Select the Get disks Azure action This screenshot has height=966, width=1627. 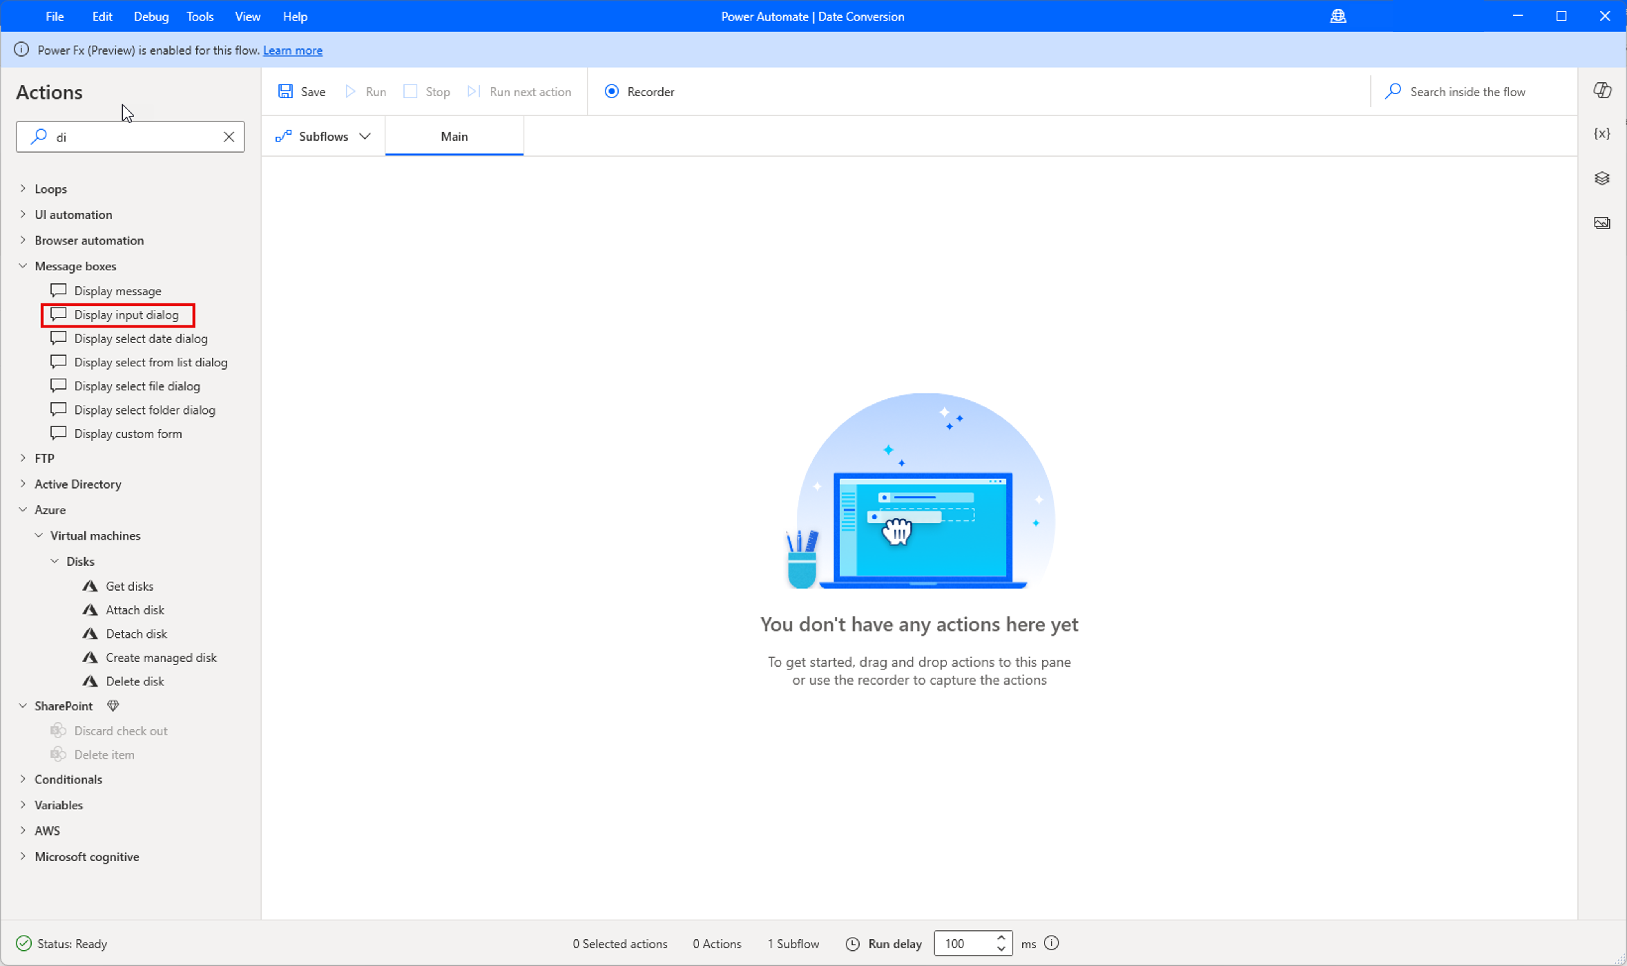[130, 586]
